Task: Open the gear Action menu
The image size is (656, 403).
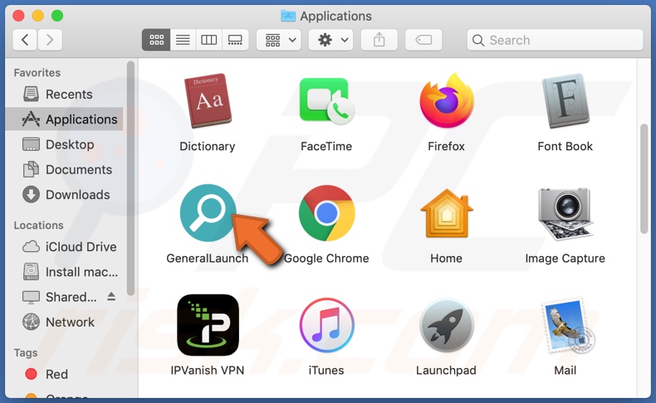Action: pyautogui.click(x=330, y=40)
